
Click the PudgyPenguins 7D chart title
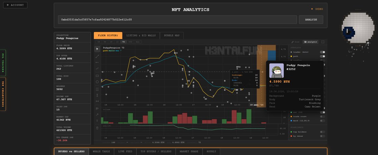(x=113, y=48)
